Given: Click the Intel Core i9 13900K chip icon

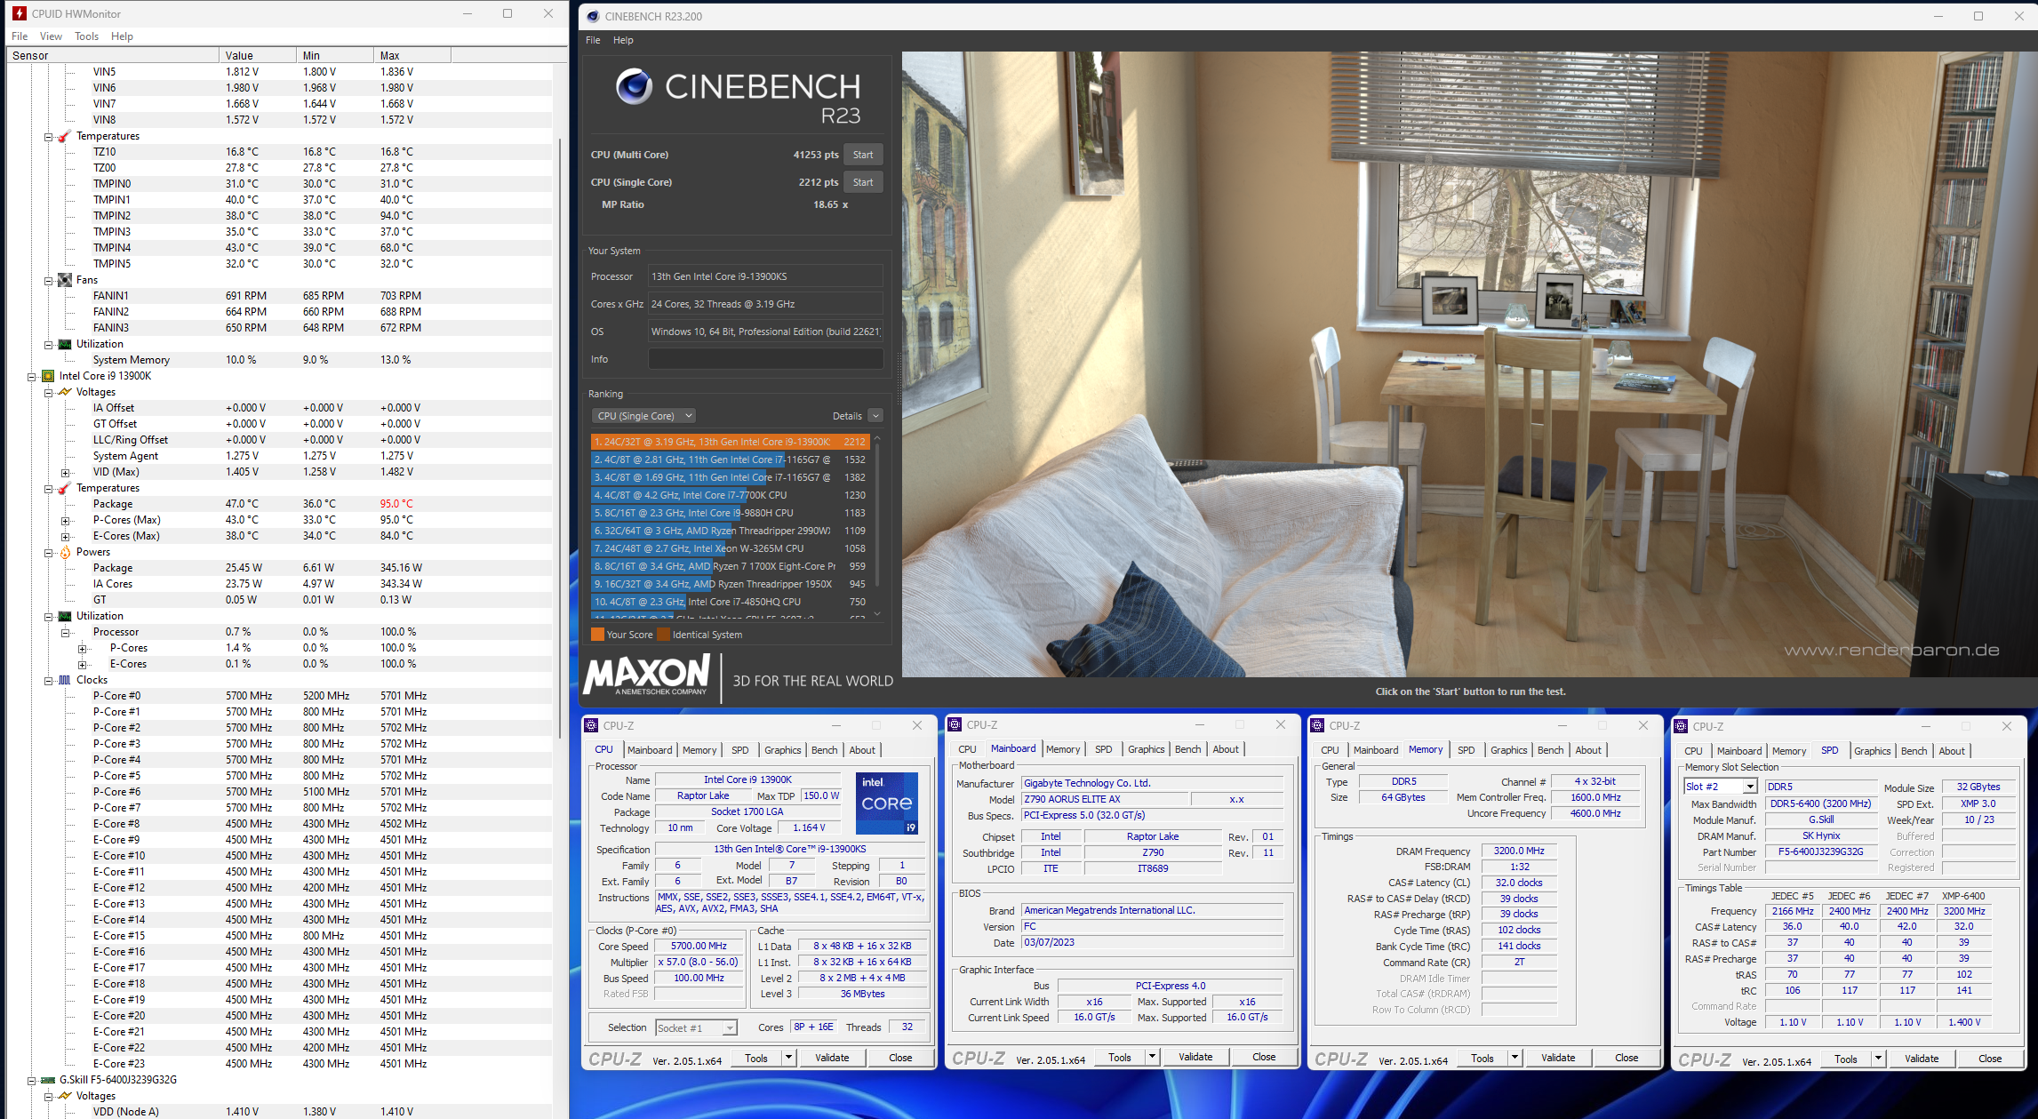Looking at the screenshot, I should point(48,376).
